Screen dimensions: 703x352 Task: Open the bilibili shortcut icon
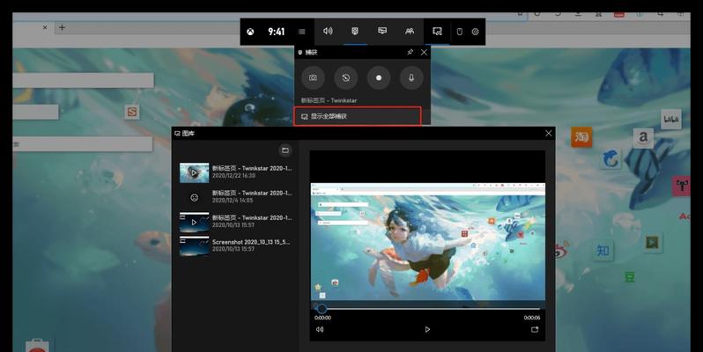click(670, 119)
